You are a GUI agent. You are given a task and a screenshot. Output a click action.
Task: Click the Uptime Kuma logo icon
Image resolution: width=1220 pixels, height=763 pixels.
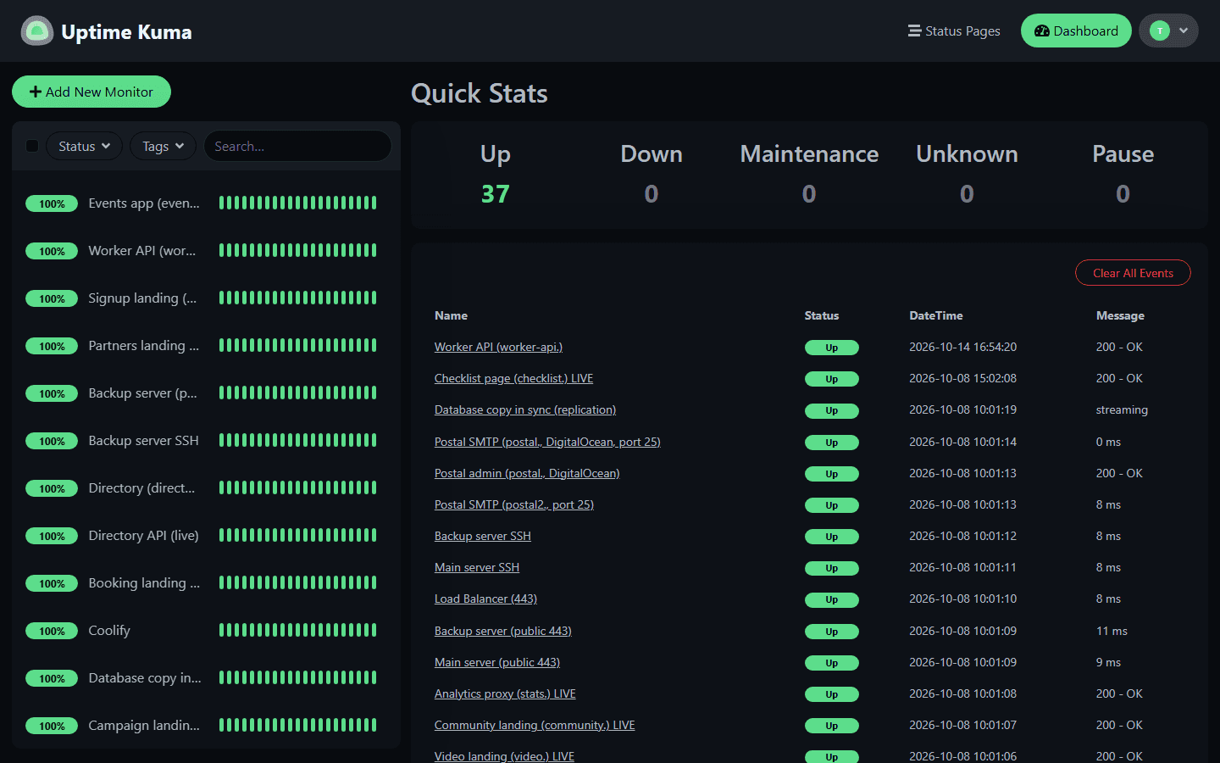37,31
